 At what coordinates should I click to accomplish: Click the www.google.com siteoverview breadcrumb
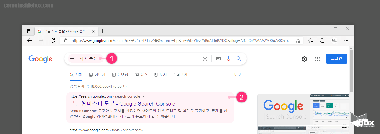(106, 130)
